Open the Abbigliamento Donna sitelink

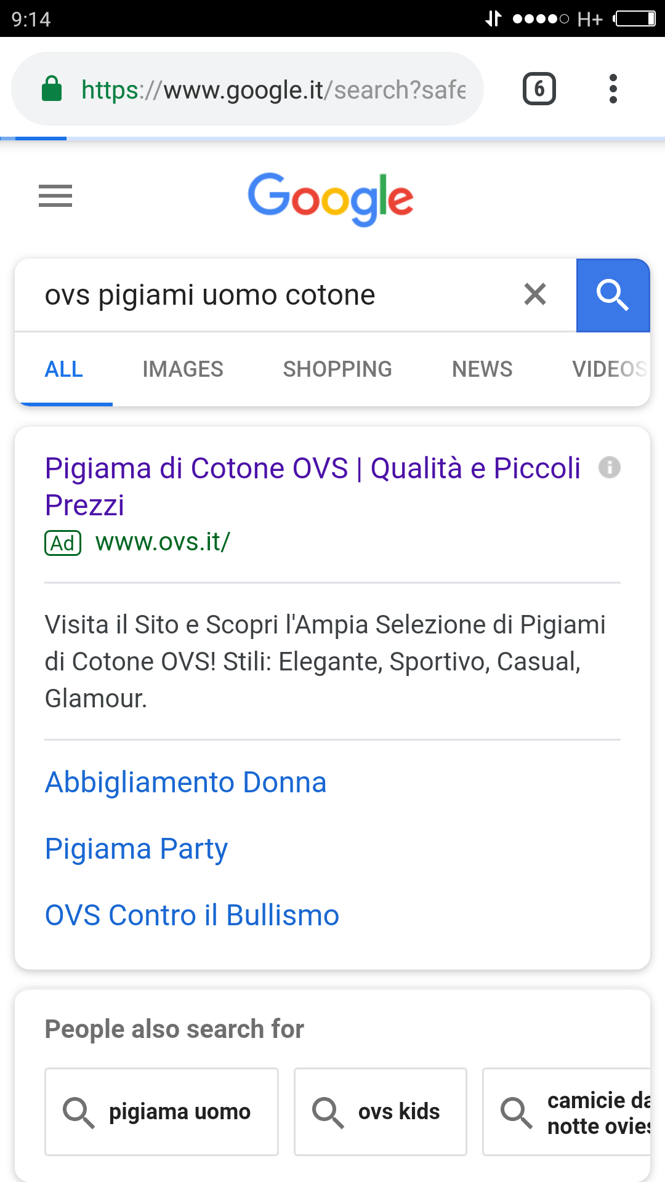(185, 782)
